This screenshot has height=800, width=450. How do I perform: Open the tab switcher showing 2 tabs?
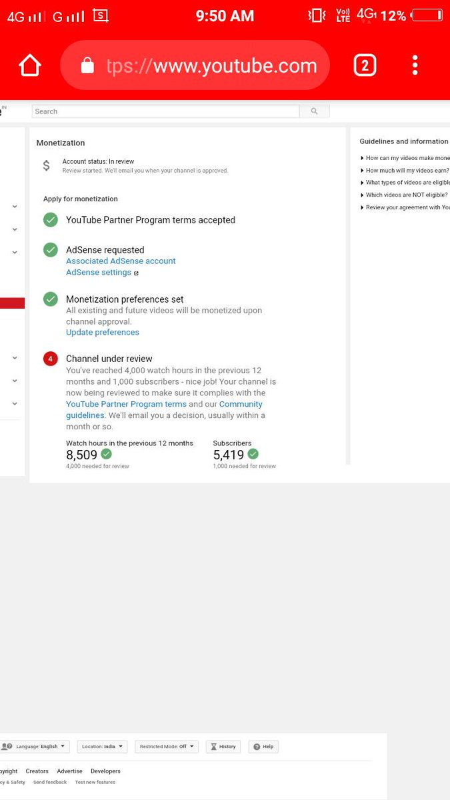(x=365, y=65)
